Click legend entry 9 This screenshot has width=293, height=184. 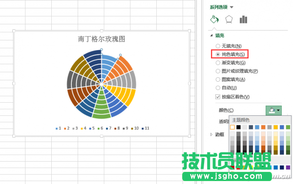[126, 129]
